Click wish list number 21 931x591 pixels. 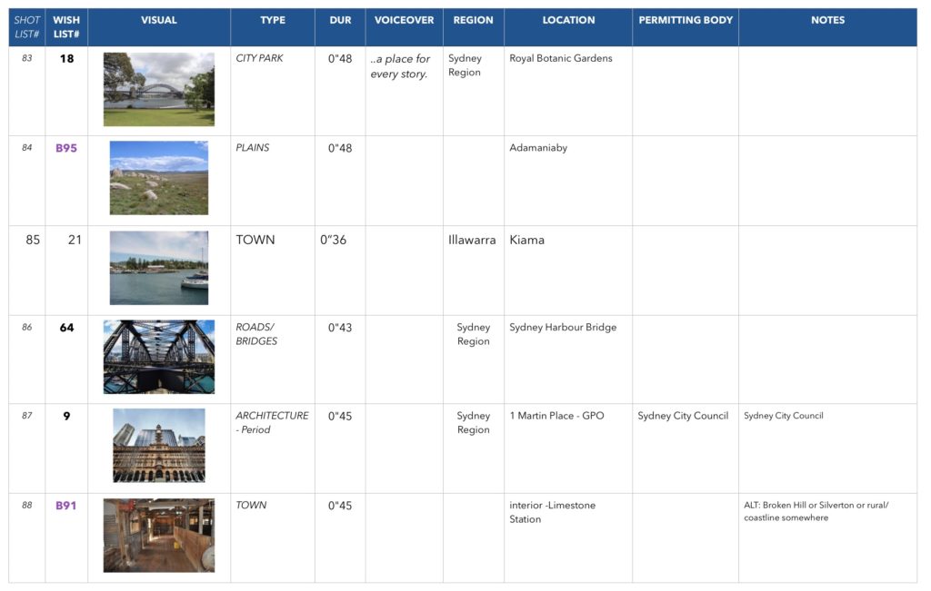pyautogui.click(x=75, y=240)
